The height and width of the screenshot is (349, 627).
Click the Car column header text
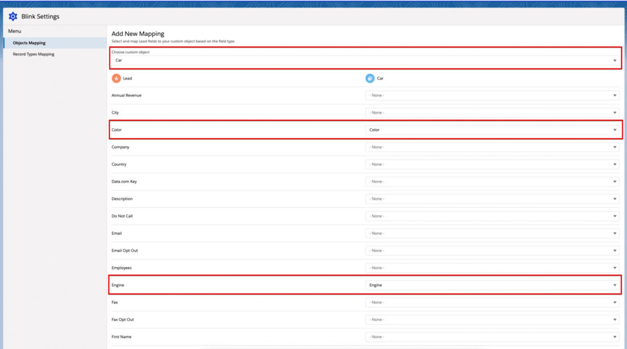pyautogui.click(x=380, y=78)
